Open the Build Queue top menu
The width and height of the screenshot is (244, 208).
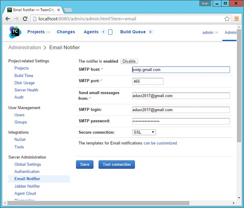[x=133, y=32]
